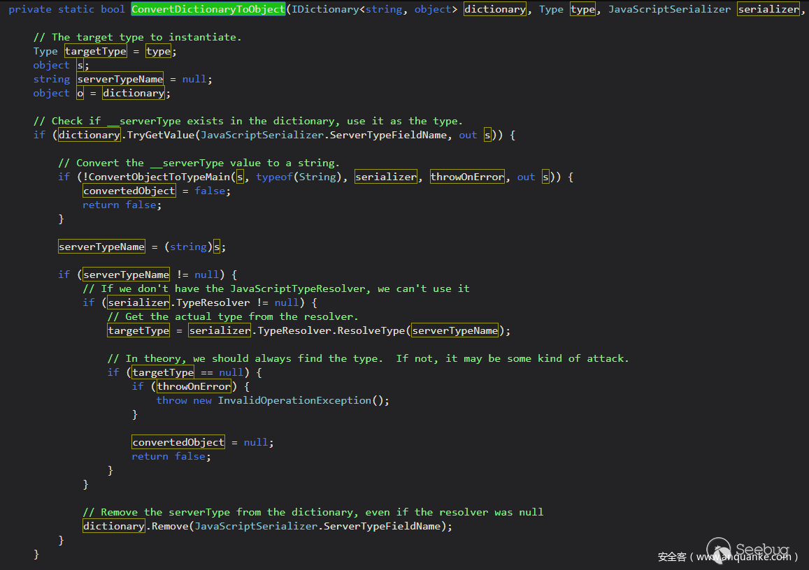Click the comment about not having JavaScriptTypeResolver
Image resolution: width=809 pixels, height=570 pixels.
coord(276,288)
